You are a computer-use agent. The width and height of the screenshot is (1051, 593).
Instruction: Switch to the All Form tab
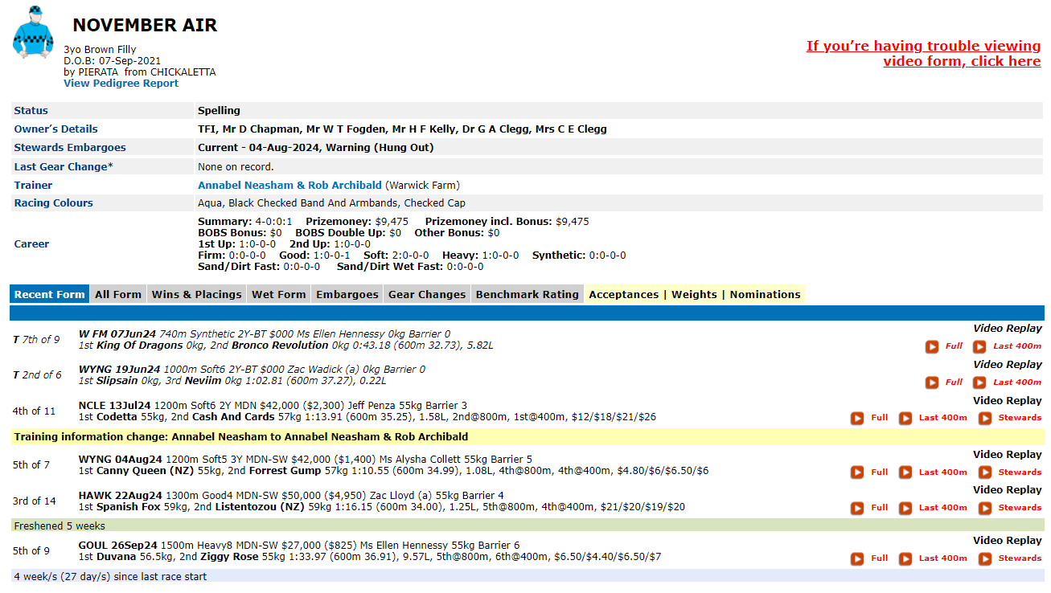coord(118,295)
